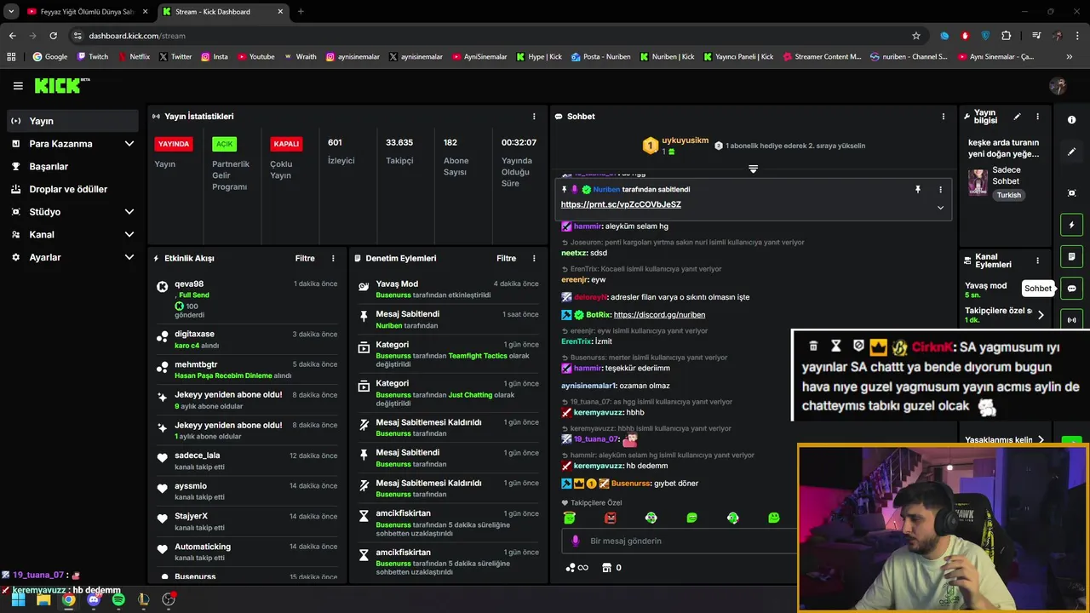This screenshot has width=1090, height=613.
Task: Open the Yavaş Mod moderation entry
Action: click(448, 289)
